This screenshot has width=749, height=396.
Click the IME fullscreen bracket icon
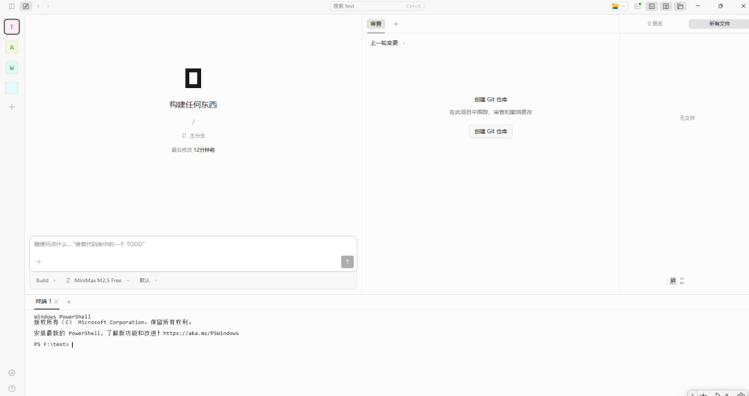[x=682, y=281]
